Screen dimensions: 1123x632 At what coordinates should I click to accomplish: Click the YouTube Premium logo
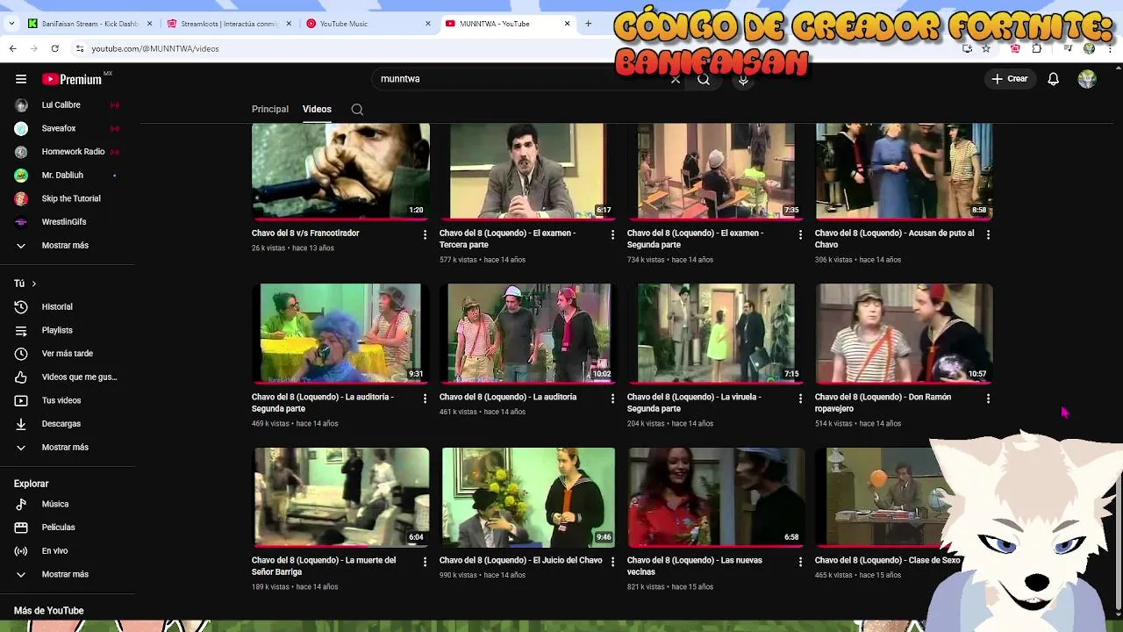(x=72, y=79)
